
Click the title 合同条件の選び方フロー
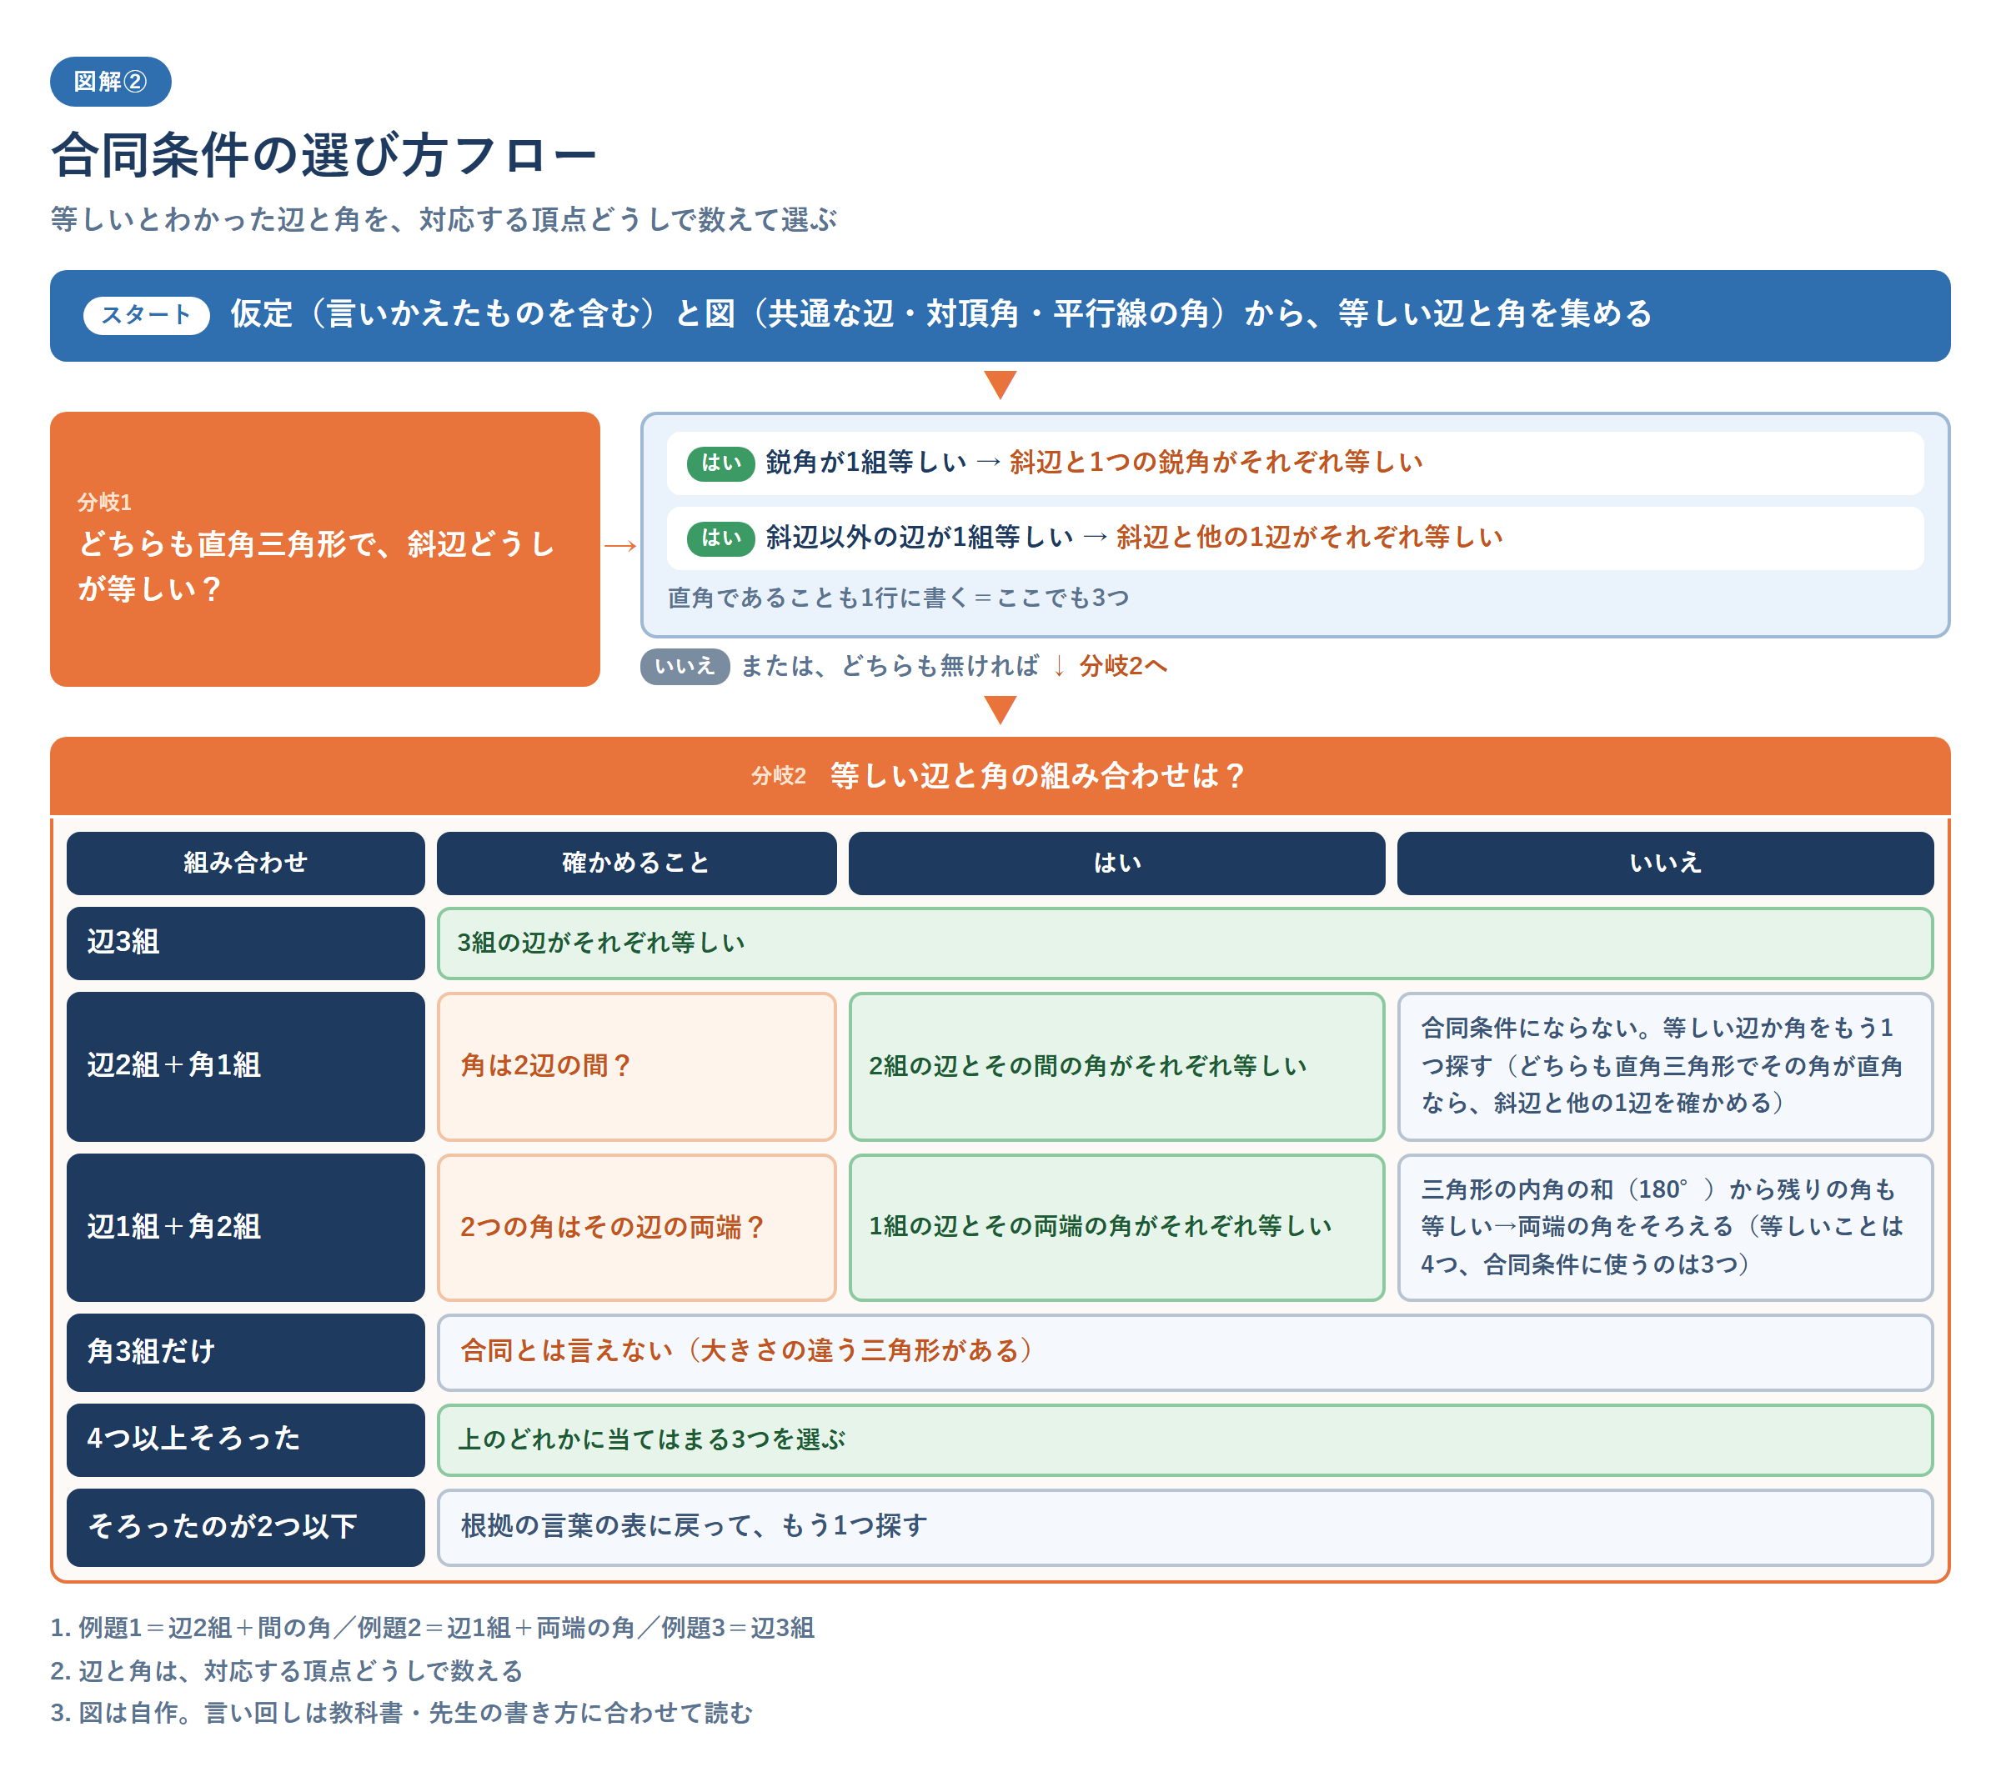323,155
